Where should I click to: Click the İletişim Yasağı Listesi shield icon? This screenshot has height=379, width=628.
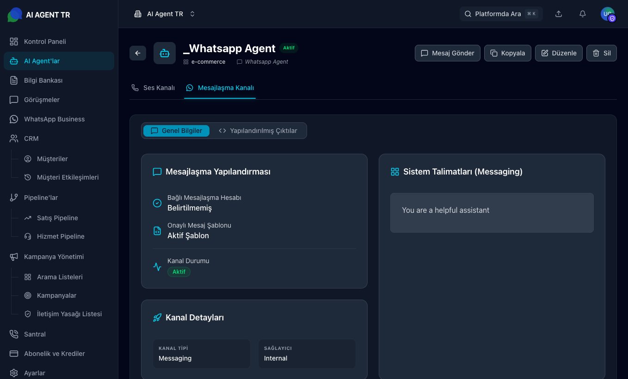click(28, 314)
